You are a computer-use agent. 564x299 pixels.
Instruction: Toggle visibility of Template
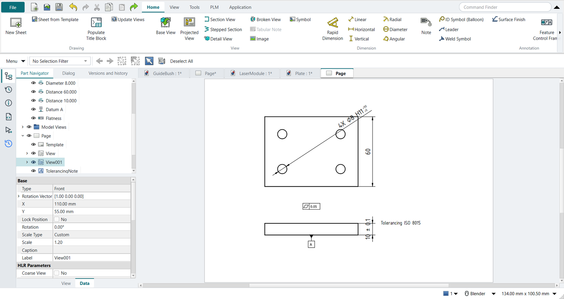(x=33, y=145)
